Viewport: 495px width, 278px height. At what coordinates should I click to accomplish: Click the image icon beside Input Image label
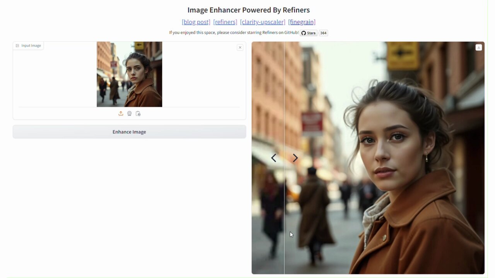(17, 46)
